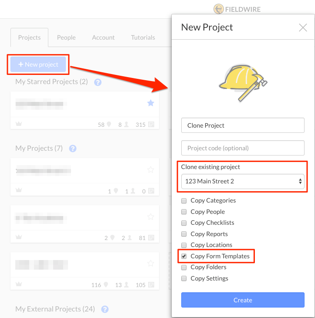Enable the Copy Categories checkbox
The height and width of the screenshot is (318, 315).
coord(184,200)
